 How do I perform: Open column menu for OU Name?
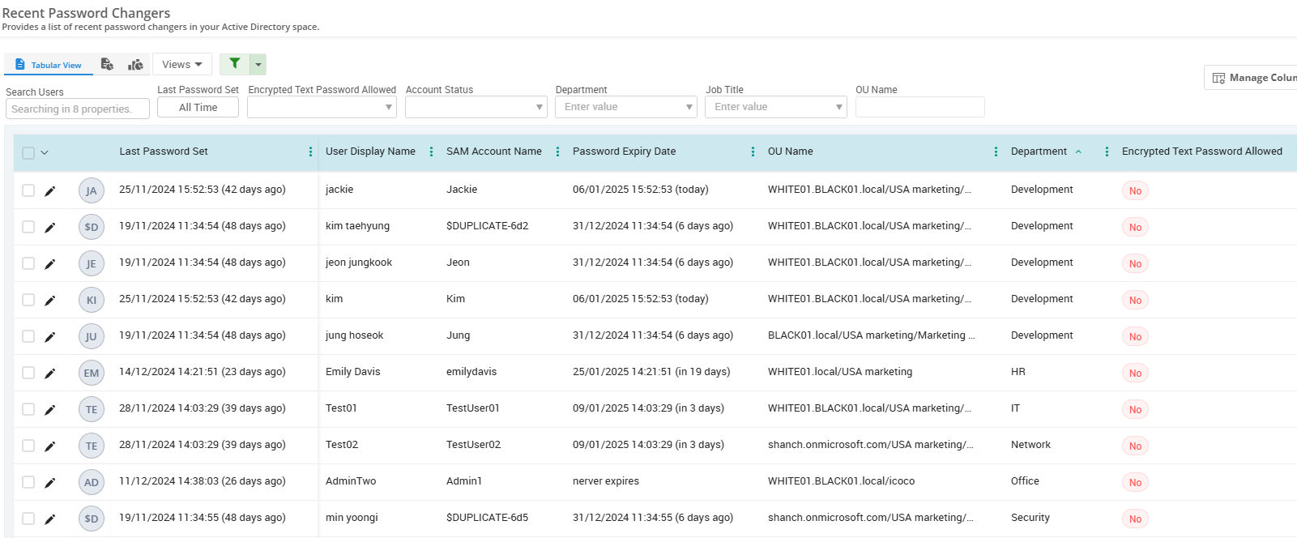(x=996, y=152)
